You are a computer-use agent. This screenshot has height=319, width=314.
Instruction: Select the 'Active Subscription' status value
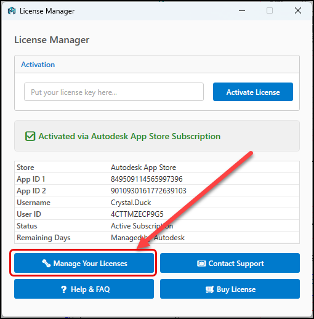142,226
